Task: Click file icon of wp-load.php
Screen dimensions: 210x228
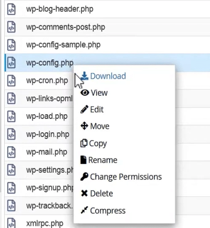Action: tap(11, 116)
